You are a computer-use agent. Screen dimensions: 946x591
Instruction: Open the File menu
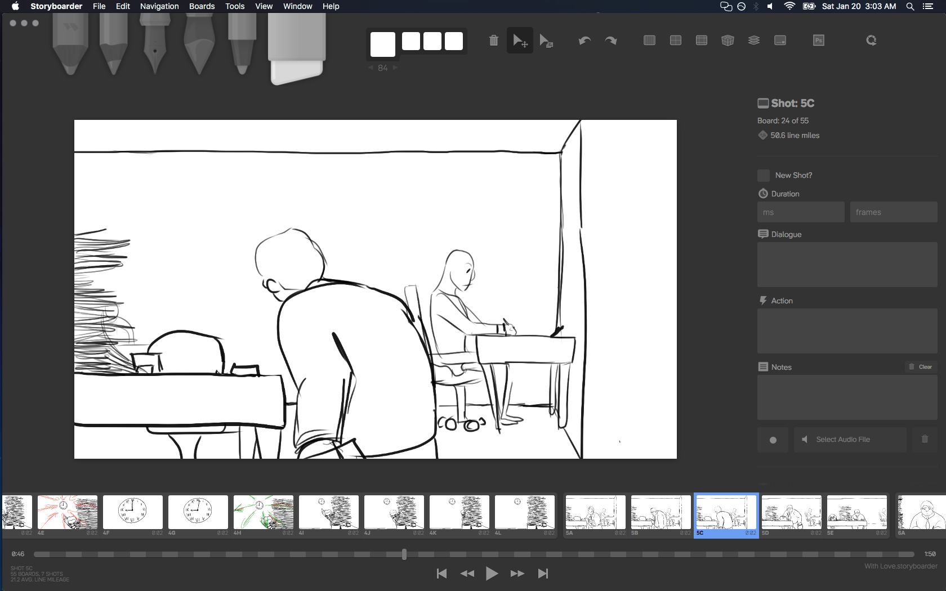(99, 6)
